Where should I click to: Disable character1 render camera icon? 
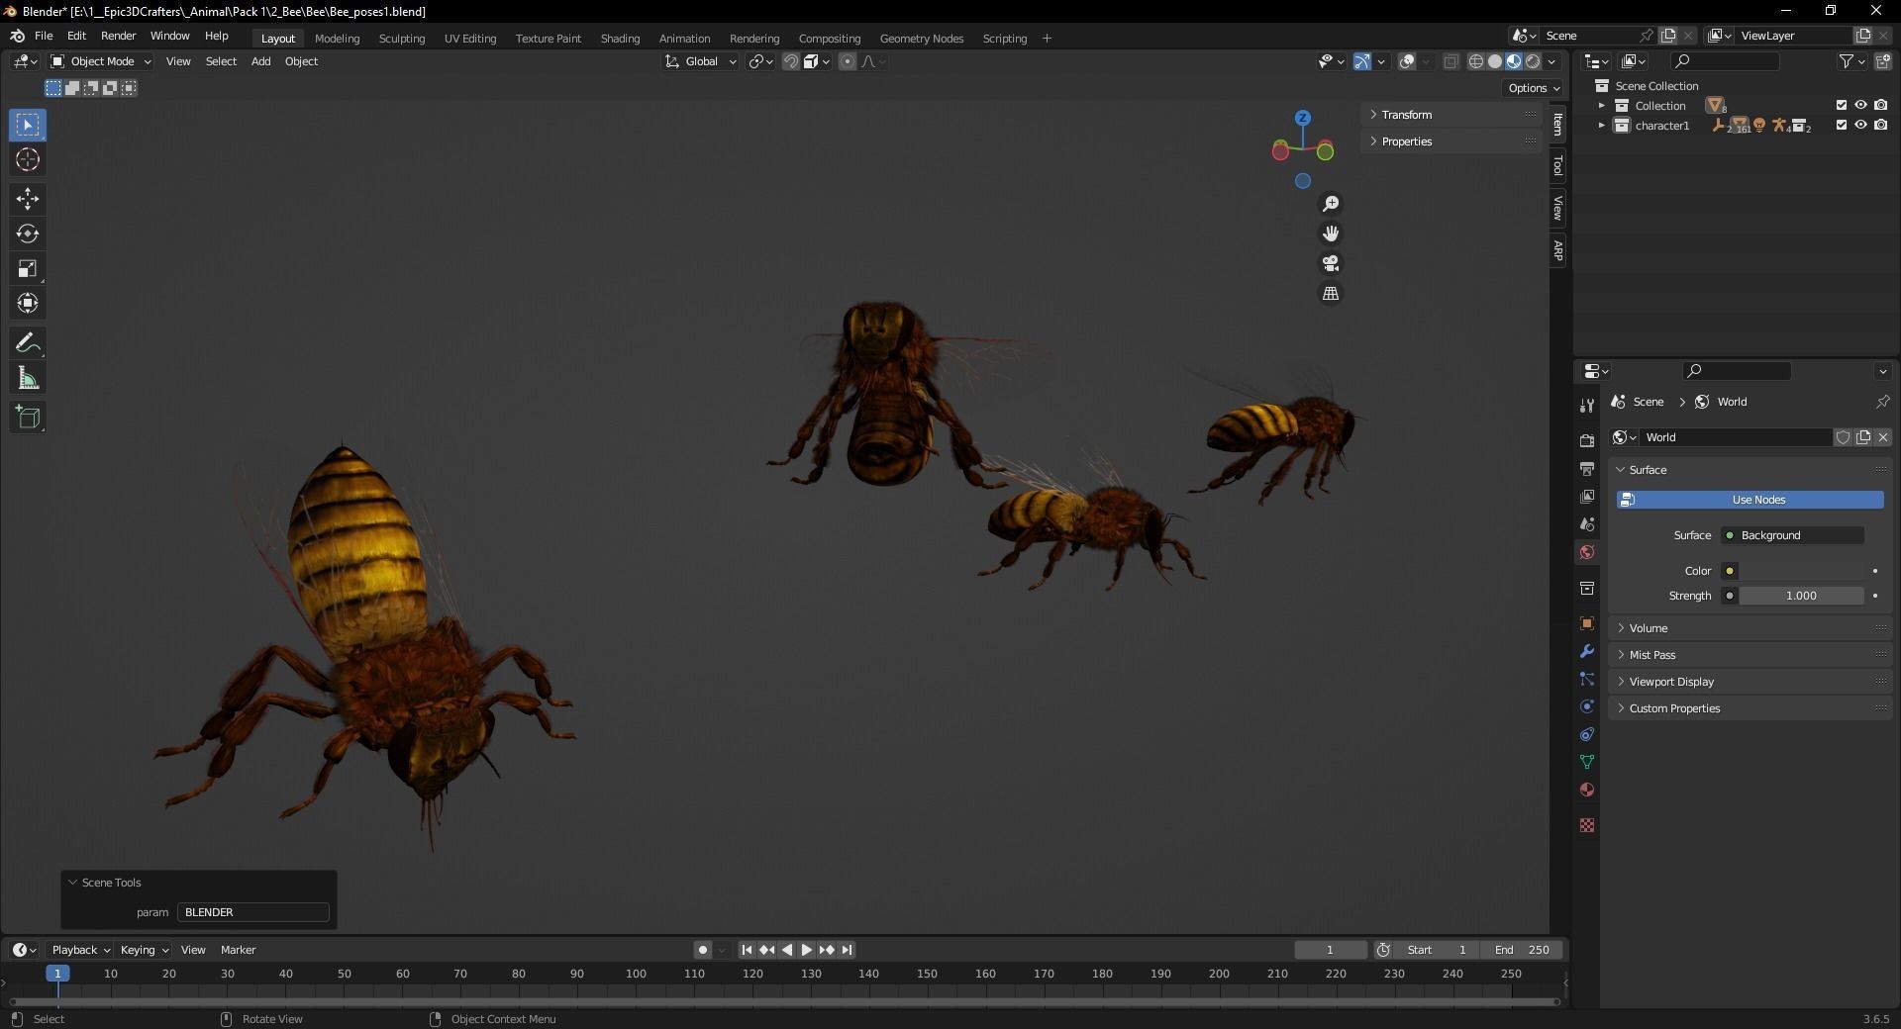pyautogui.click(x=1881, y=125)
